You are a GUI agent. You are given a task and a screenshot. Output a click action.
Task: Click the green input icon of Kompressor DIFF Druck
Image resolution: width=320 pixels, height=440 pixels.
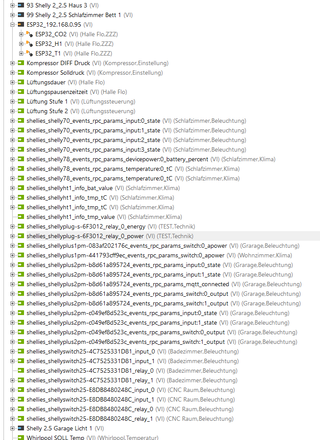coord(21,63)
